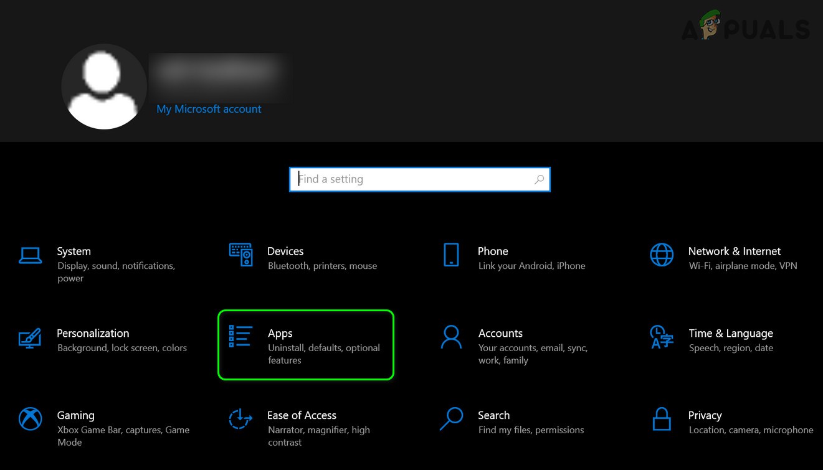Click the Narrator, magnifier, high contrast text
Viewport: 823px width, 470px height.
318,436
